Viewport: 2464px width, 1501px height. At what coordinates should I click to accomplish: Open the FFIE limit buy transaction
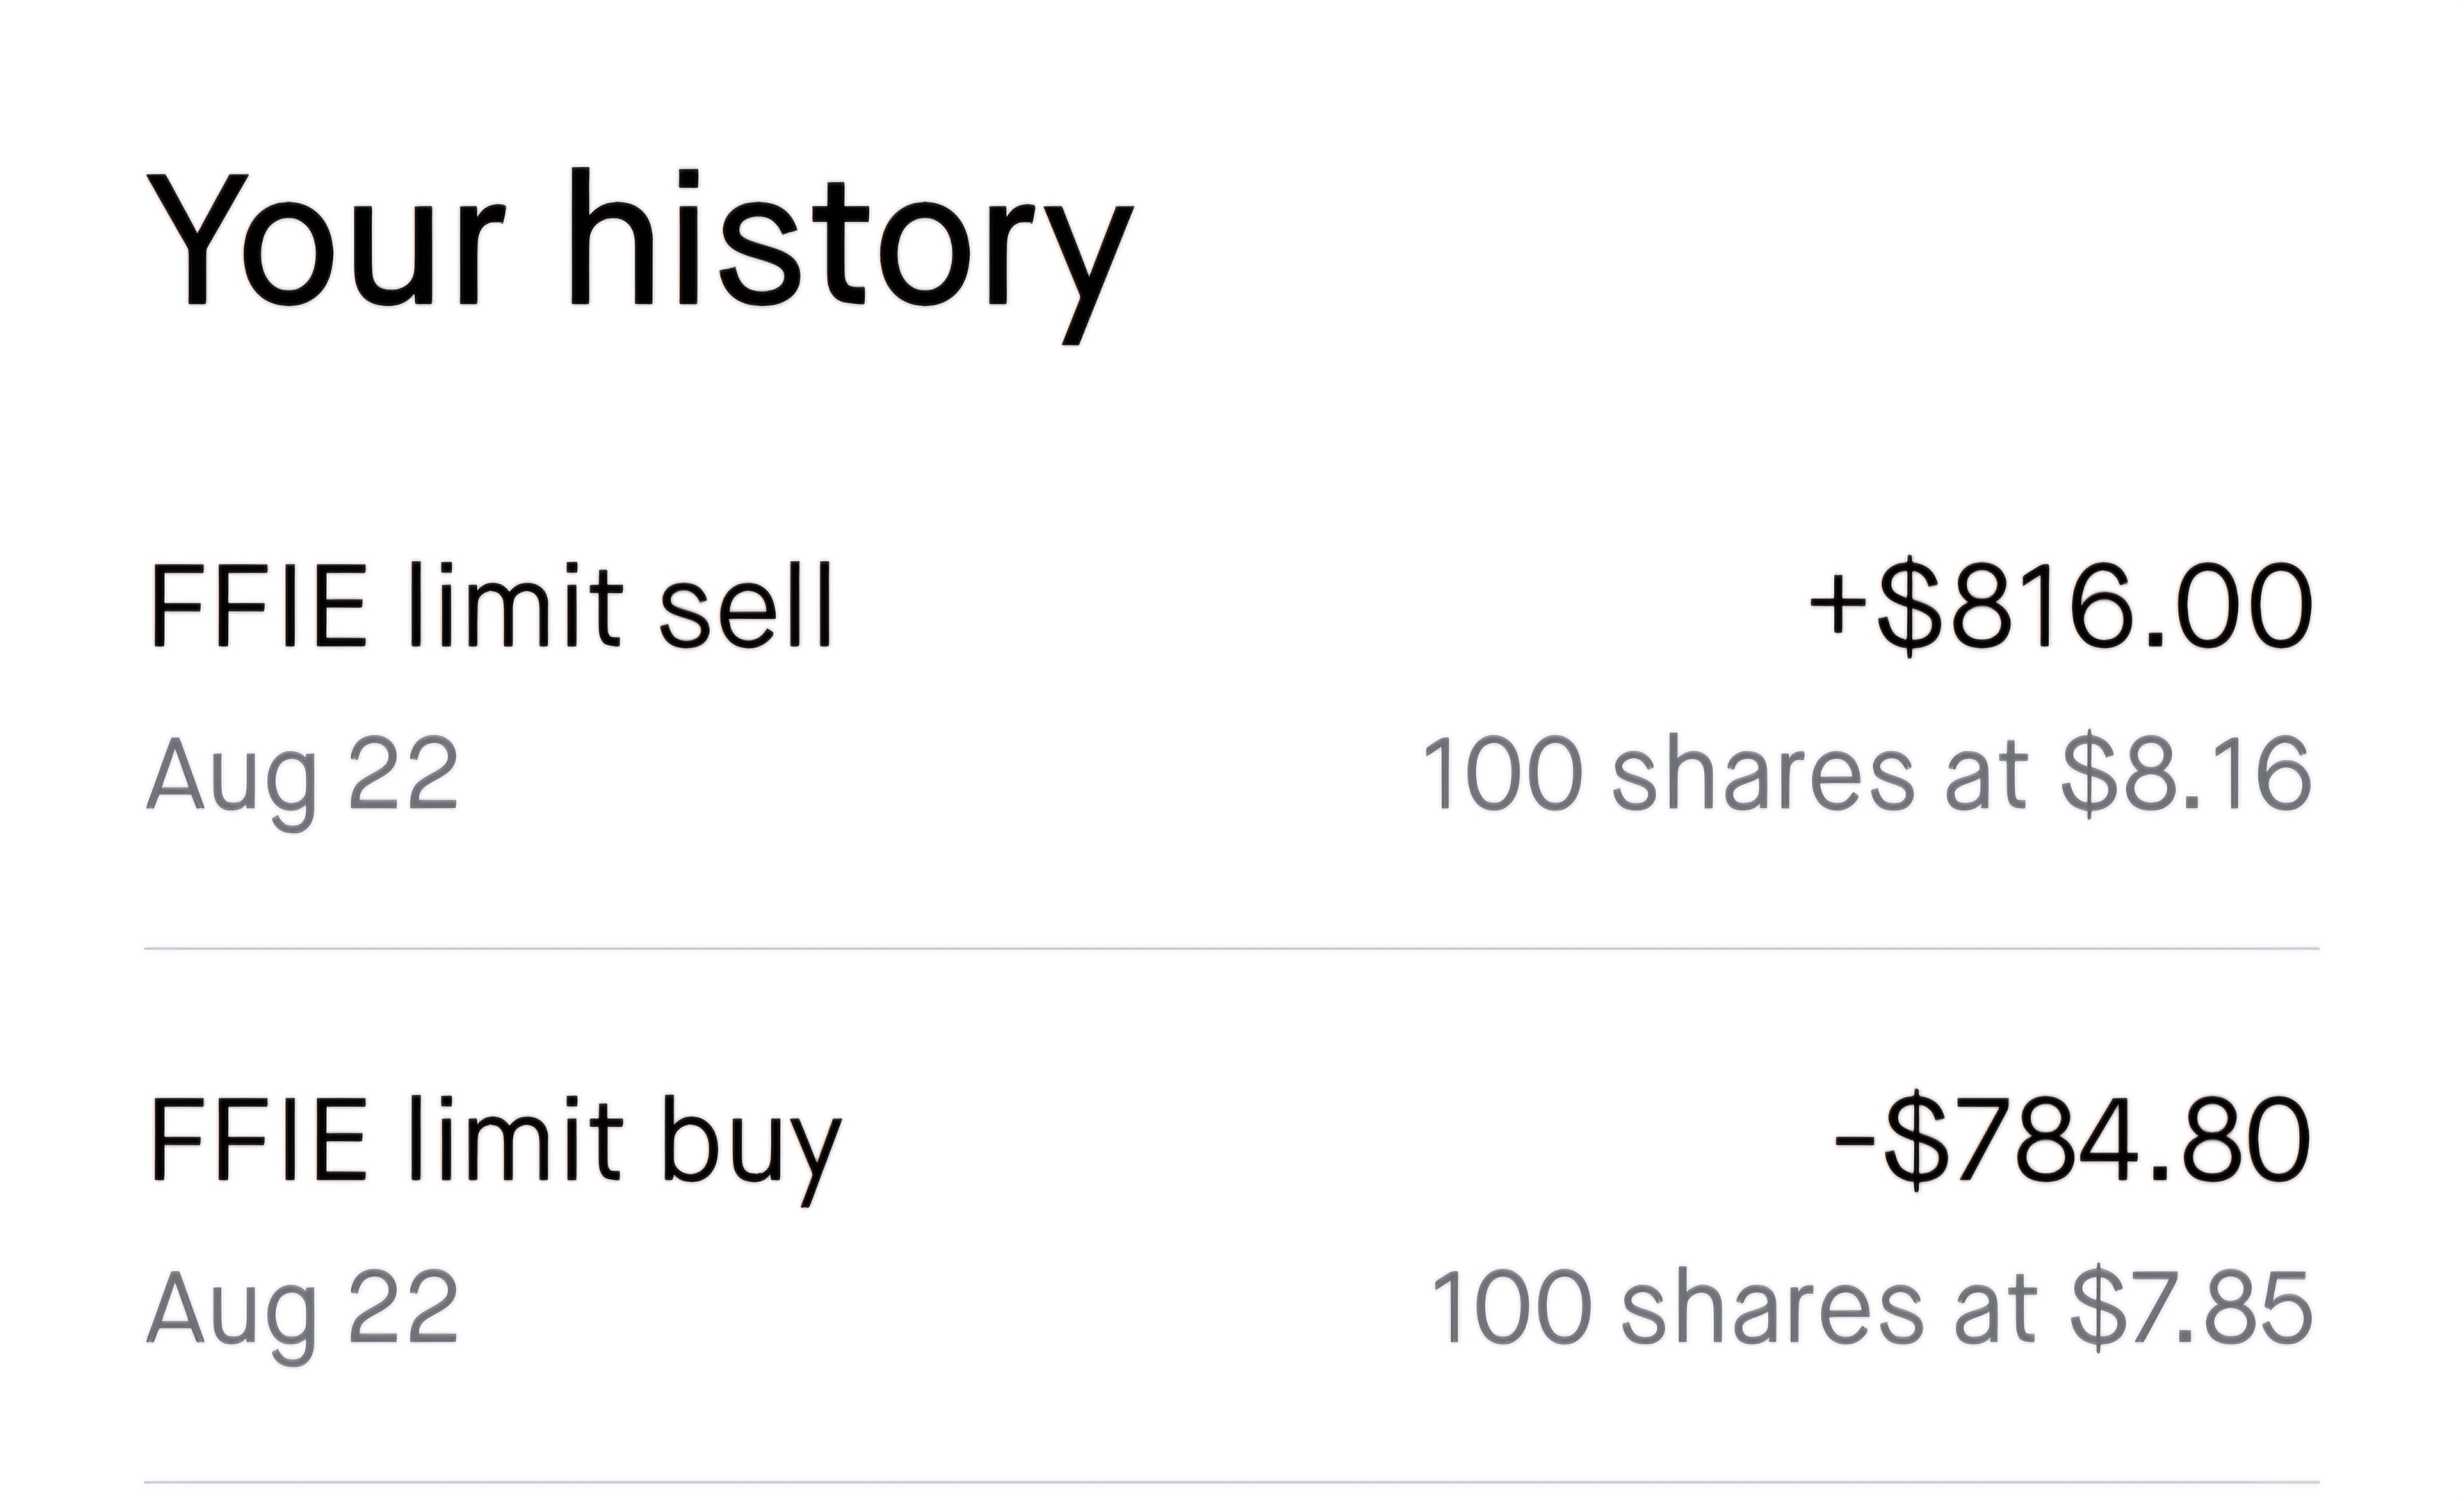tap(495, 1141)
